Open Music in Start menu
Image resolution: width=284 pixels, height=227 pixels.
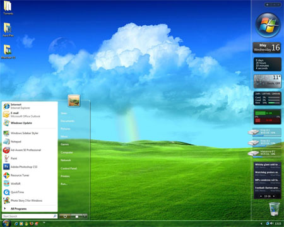(x=64, y=136)
